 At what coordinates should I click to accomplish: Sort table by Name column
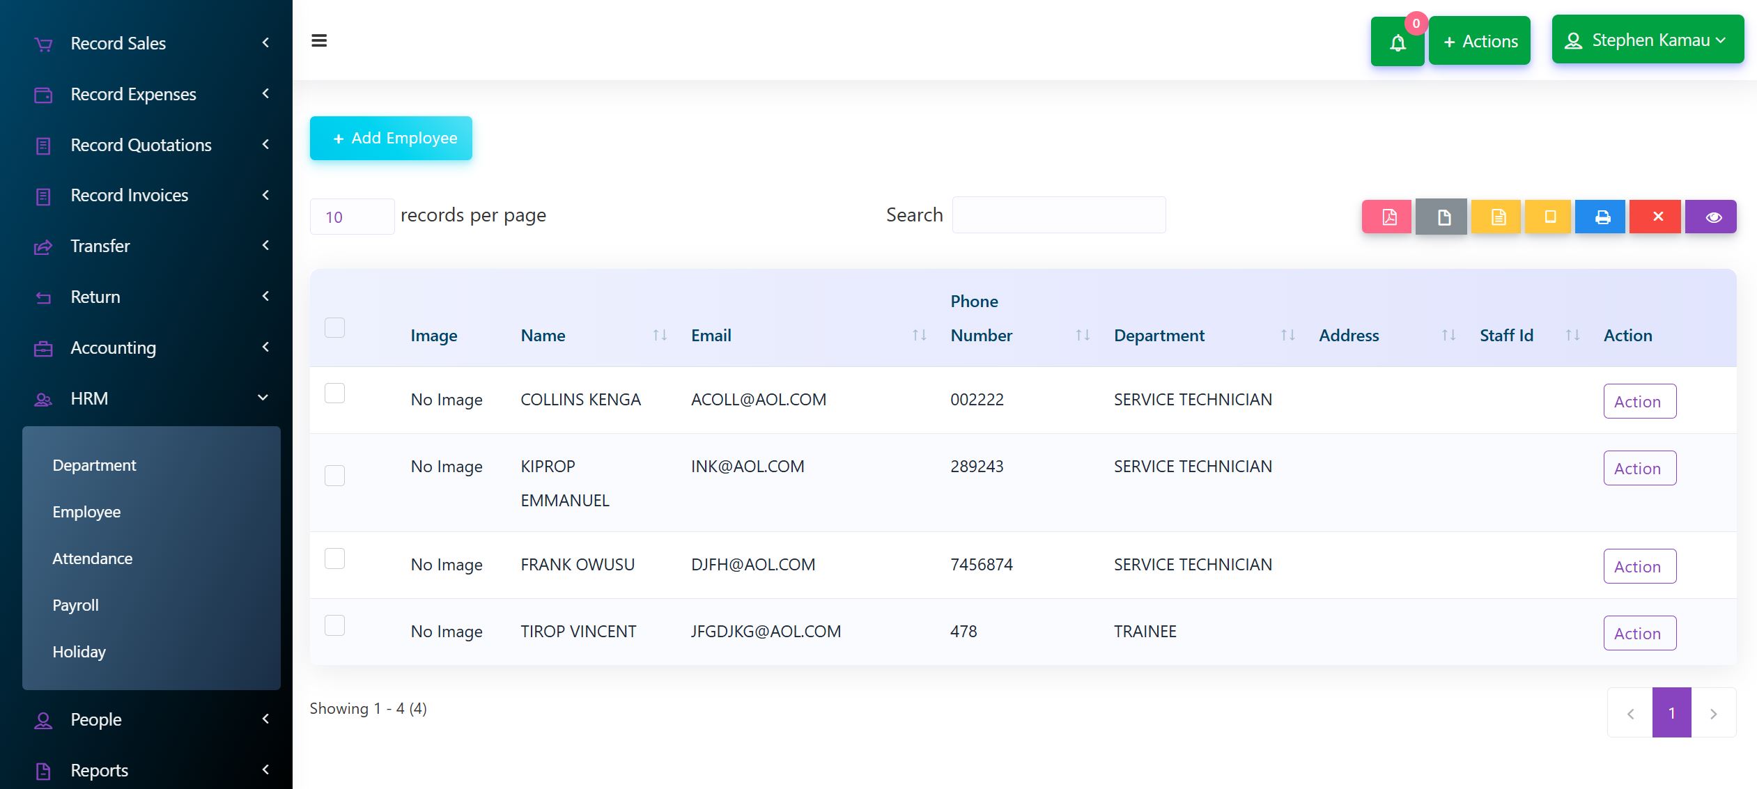coord(660,336)
